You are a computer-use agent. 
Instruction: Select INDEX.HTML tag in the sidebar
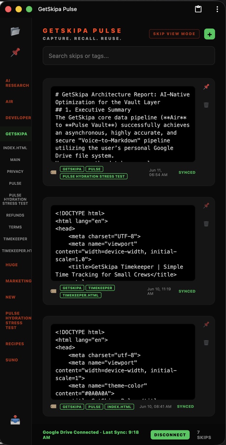tap(15, 148)
